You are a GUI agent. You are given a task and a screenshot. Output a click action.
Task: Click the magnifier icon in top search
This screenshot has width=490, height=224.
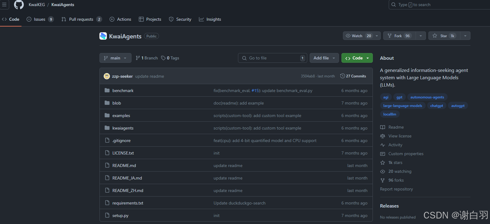pyautogui.click(x=394, y=5)
